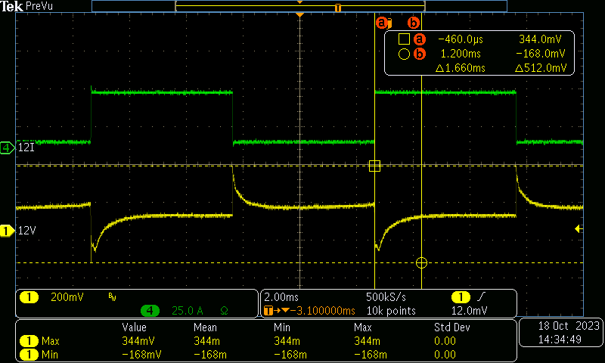Select the cursor a label above the graticule

coord(382,23)
